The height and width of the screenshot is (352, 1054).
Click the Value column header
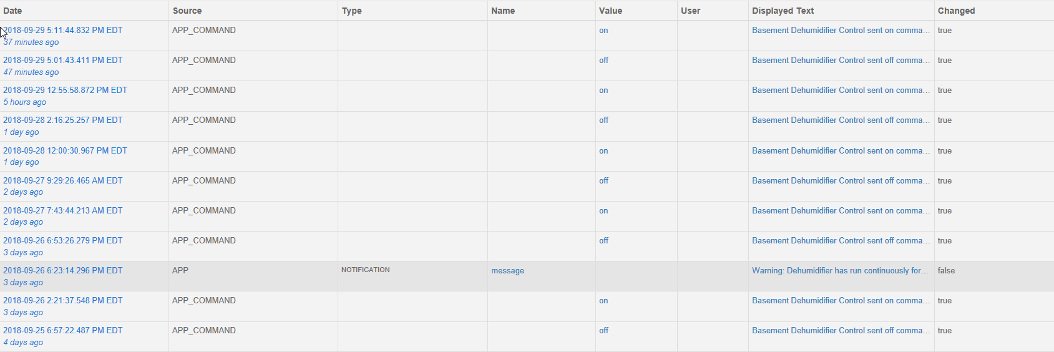point(610,11)
